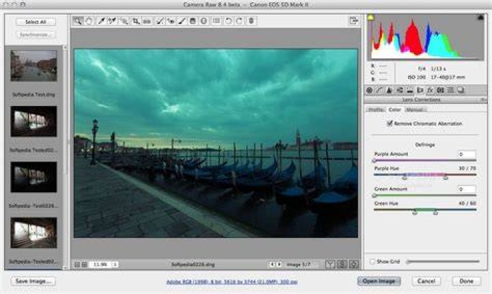Open zoom level dropdown at 11.9%
Viewport: 492px width, 294px height.
[x=115, y=265]
